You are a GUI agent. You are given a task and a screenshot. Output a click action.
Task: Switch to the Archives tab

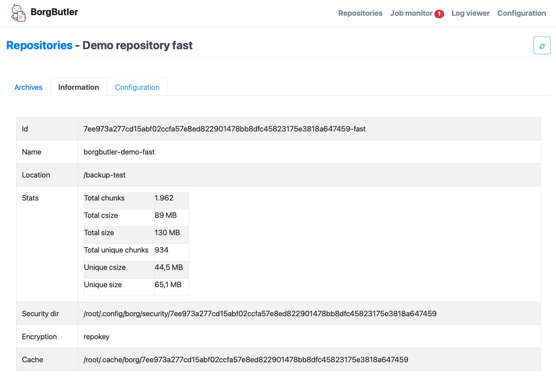pyautogui.click(x=28, y=87)
